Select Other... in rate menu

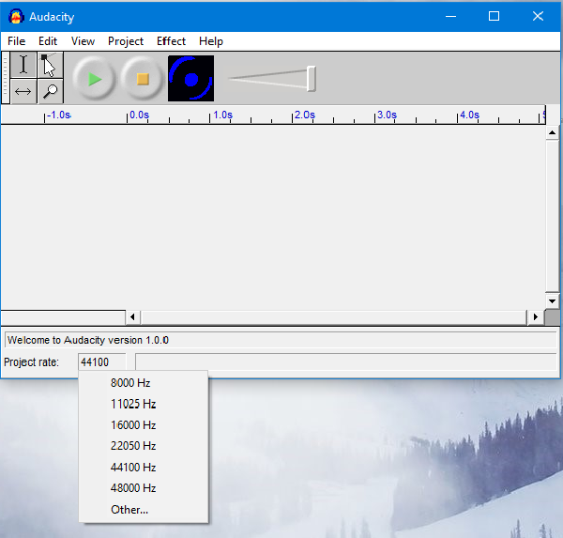[129, 510]
